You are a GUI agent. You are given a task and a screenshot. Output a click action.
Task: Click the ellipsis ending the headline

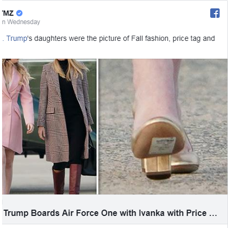click(213, 213)
